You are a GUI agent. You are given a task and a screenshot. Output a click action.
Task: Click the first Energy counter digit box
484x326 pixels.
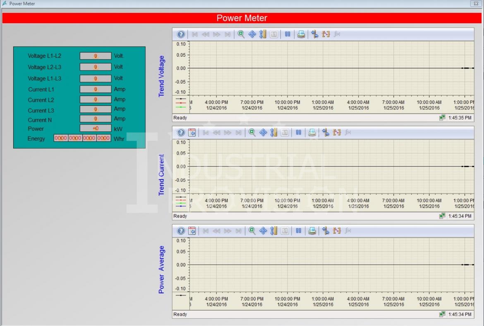(x=61, y=138)
